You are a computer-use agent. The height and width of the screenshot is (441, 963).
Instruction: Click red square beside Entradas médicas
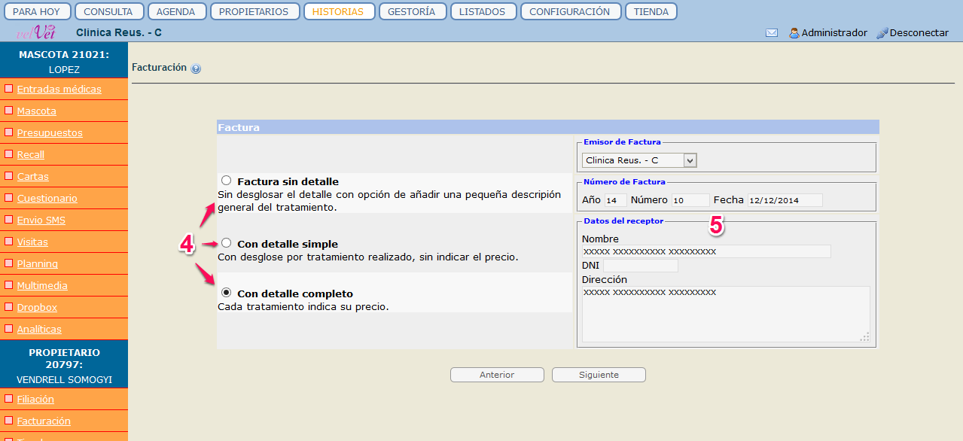9,89
